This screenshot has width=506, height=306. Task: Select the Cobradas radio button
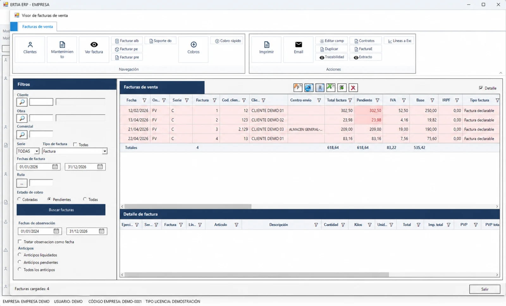(x=19, y=199)
